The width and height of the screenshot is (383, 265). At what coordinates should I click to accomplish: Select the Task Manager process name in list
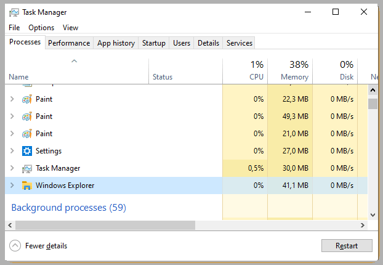[x=58, y=168]
